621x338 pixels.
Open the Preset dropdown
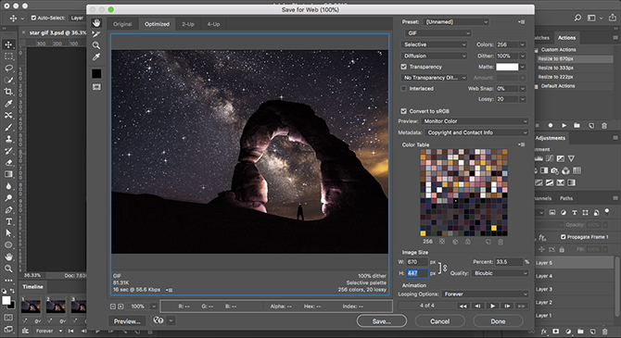coord(456,22)
